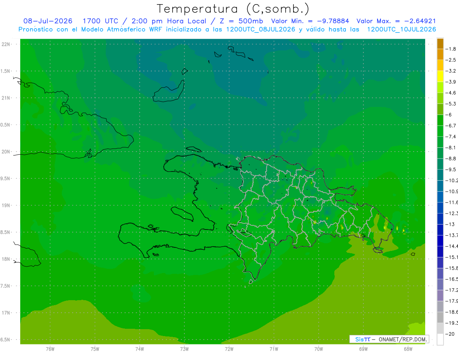Click the "72W" longitude label
458x354 pixels.
[229, 349]
